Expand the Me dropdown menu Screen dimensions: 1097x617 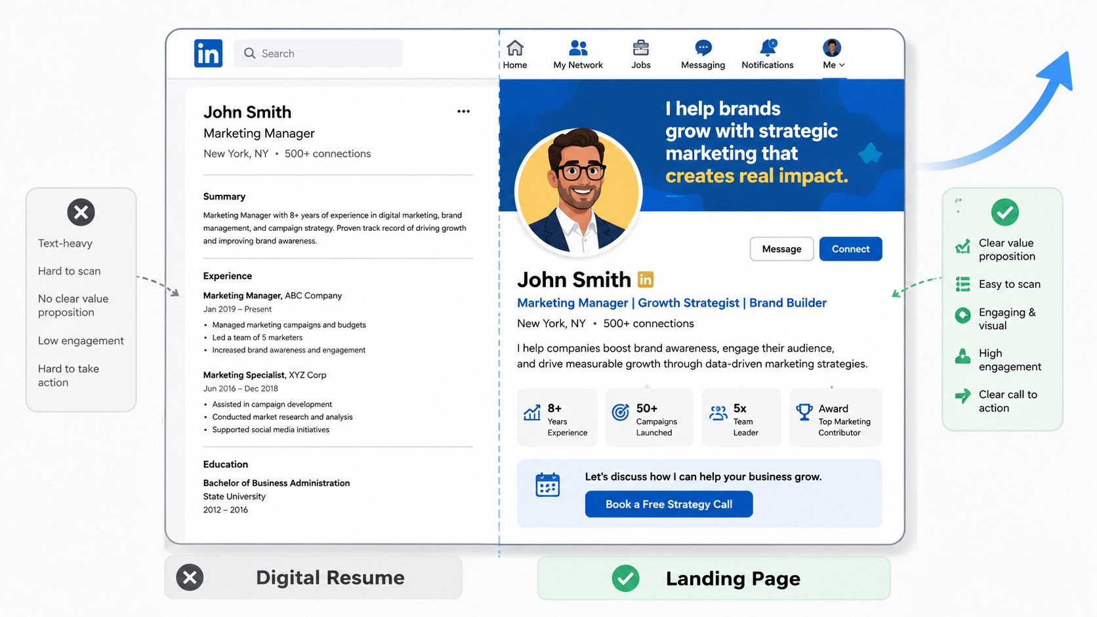pos(834,65)
